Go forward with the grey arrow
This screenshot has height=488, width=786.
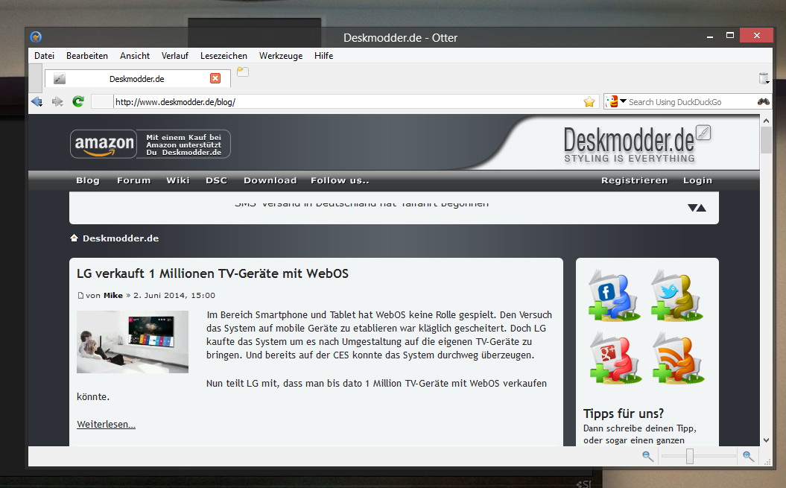pyautogui.click(x=57, y=102)
